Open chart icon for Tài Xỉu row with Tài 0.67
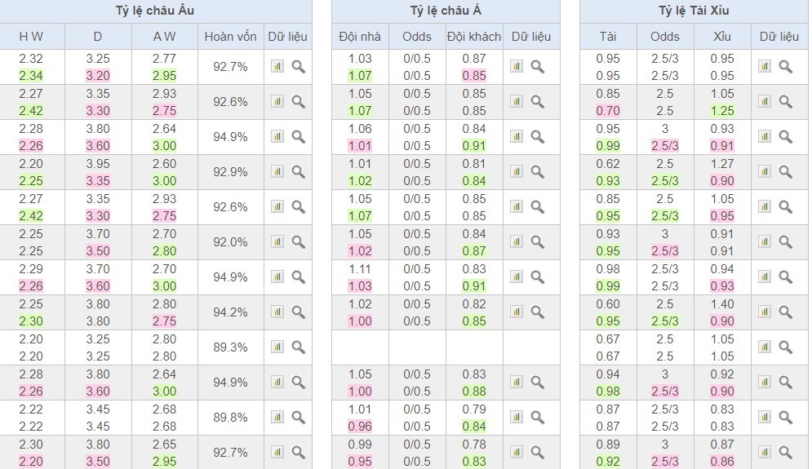812x469 pixels. 765,347
